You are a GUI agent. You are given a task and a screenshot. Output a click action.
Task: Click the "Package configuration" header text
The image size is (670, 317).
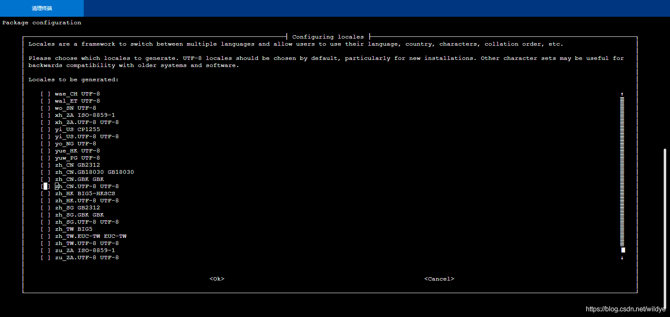coord(42,23)
